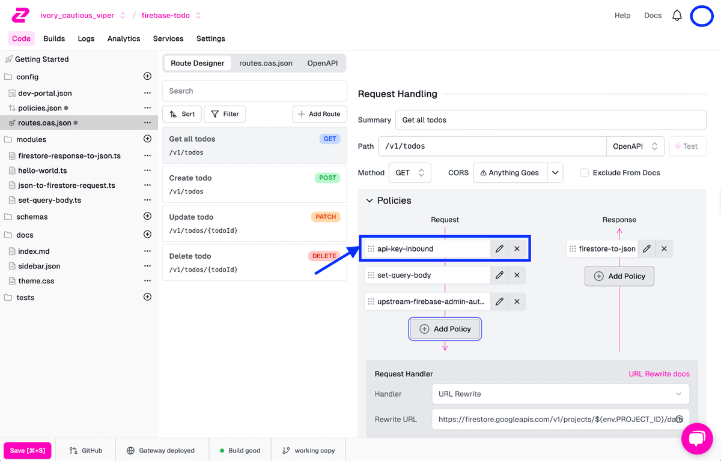Click the Save button
This screenshot has height=461, width=721.
pyautogui.click(x=28, y=450)
